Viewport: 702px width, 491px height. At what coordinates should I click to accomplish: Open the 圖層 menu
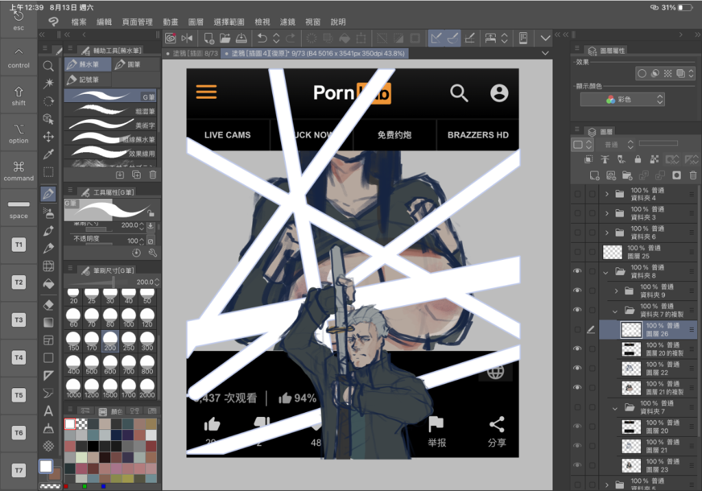195,22
